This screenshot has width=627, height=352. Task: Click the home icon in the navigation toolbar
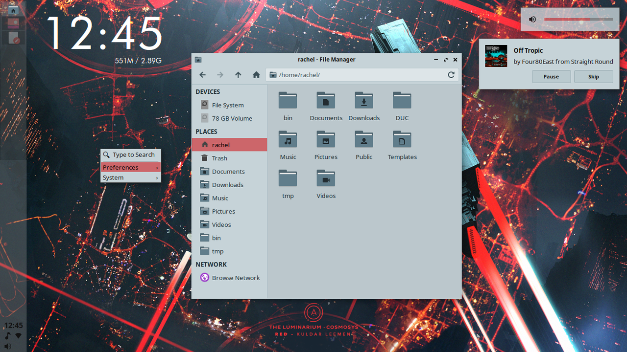pos(256,75)
